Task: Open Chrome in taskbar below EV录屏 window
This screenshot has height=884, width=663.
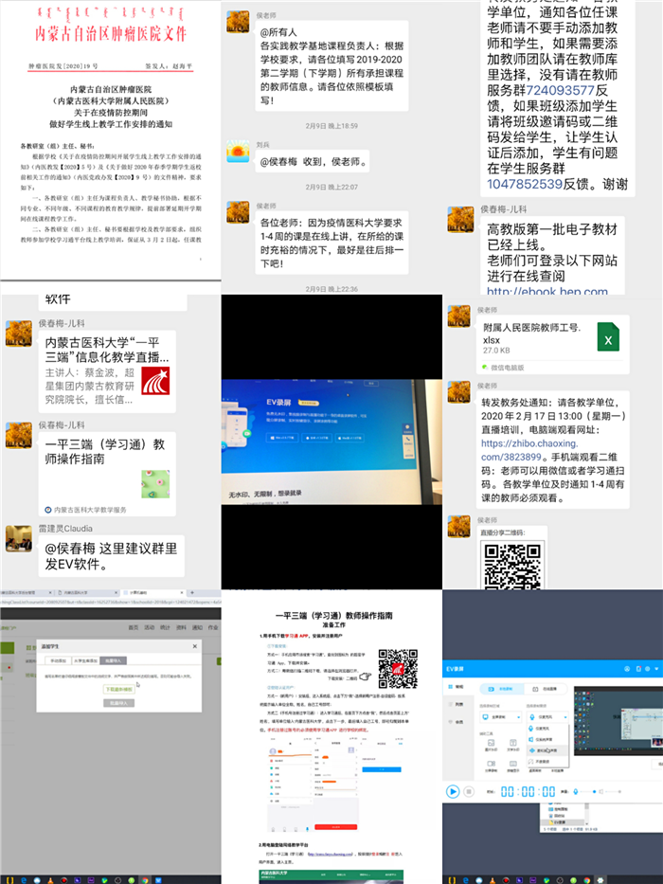Action: [587, 880]
